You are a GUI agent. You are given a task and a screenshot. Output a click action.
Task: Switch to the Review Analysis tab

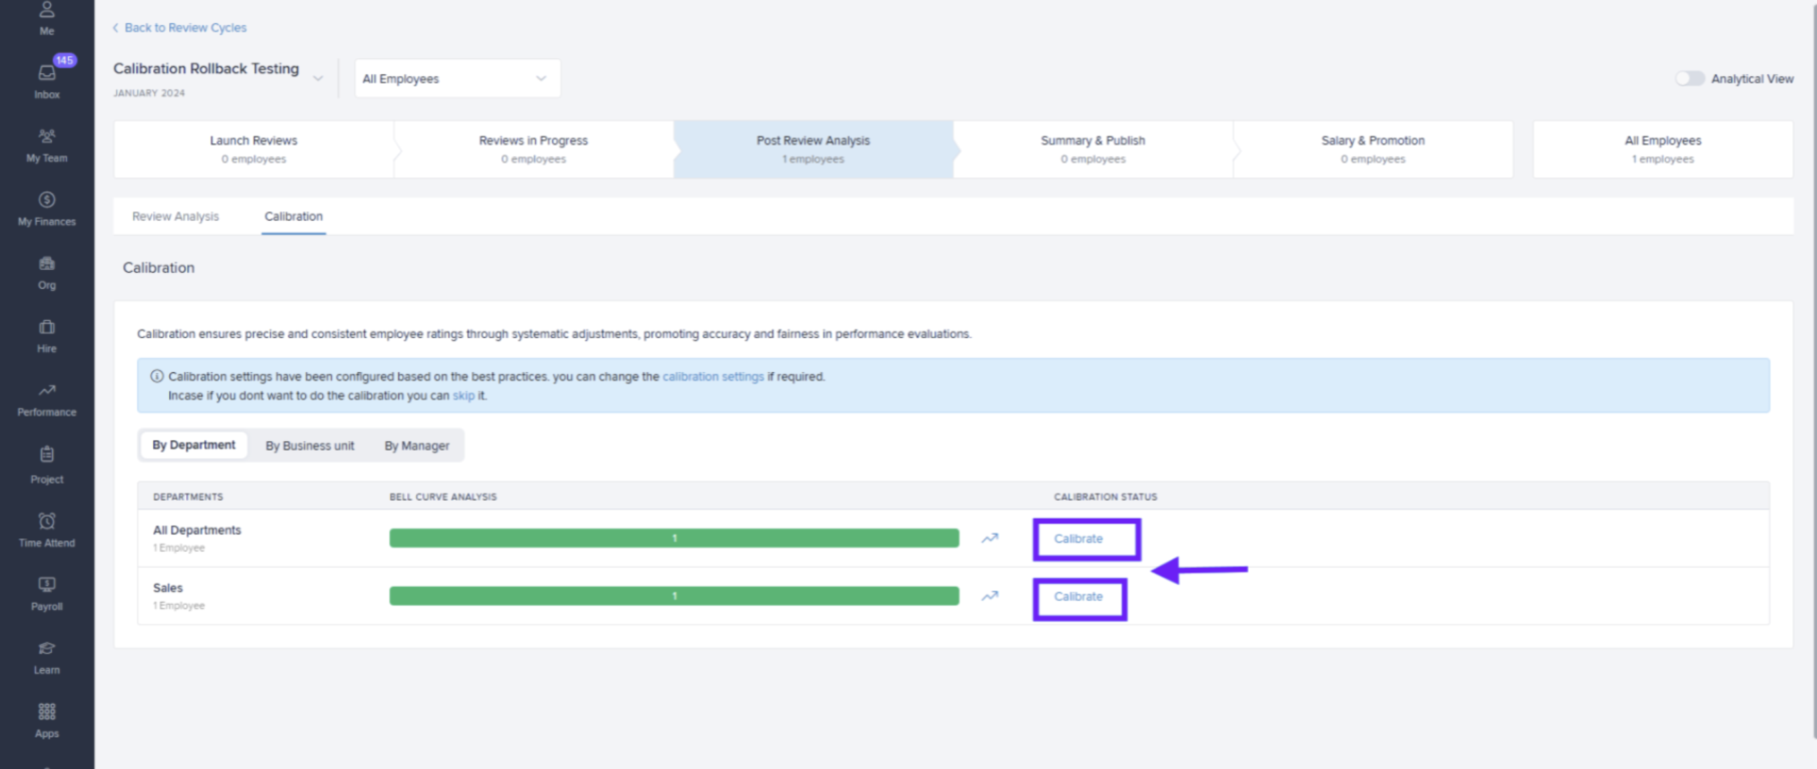[x=175, y=217]
